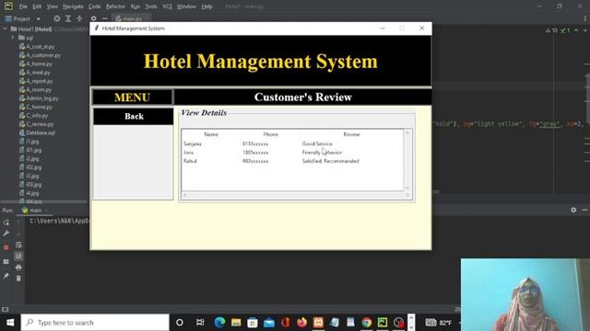Open Run panel settings gear on right
Screen dimensions: 590x331
(573, 211)
